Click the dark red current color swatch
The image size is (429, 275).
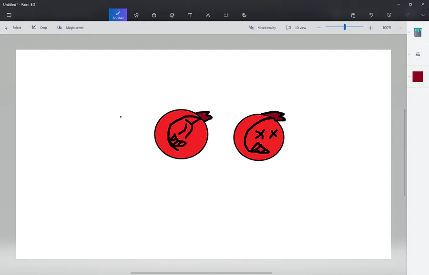point(418,77)
